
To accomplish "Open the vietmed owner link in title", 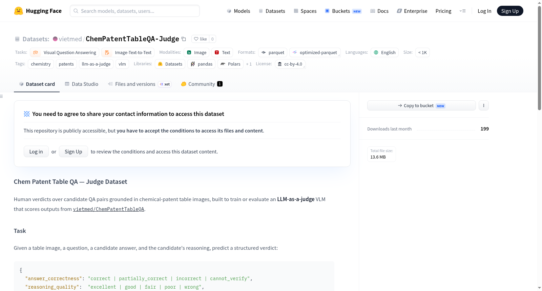I will click(x=70, y=39).
